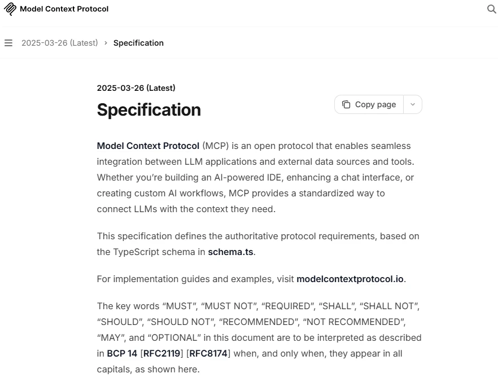The height and width of the screenshot is (391, 498).
Task: Select the Specification breadcrumb item
Action: pos(138,43)
